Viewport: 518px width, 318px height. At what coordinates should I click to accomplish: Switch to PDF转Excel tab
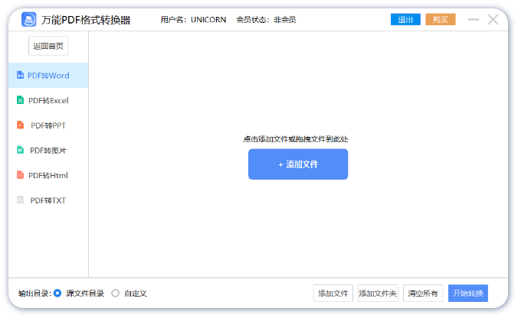coord(48,100)
